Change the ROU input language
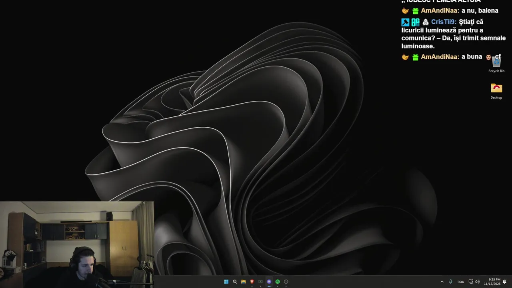This screenshot has width=512, height=288. [x=461, y=282]
